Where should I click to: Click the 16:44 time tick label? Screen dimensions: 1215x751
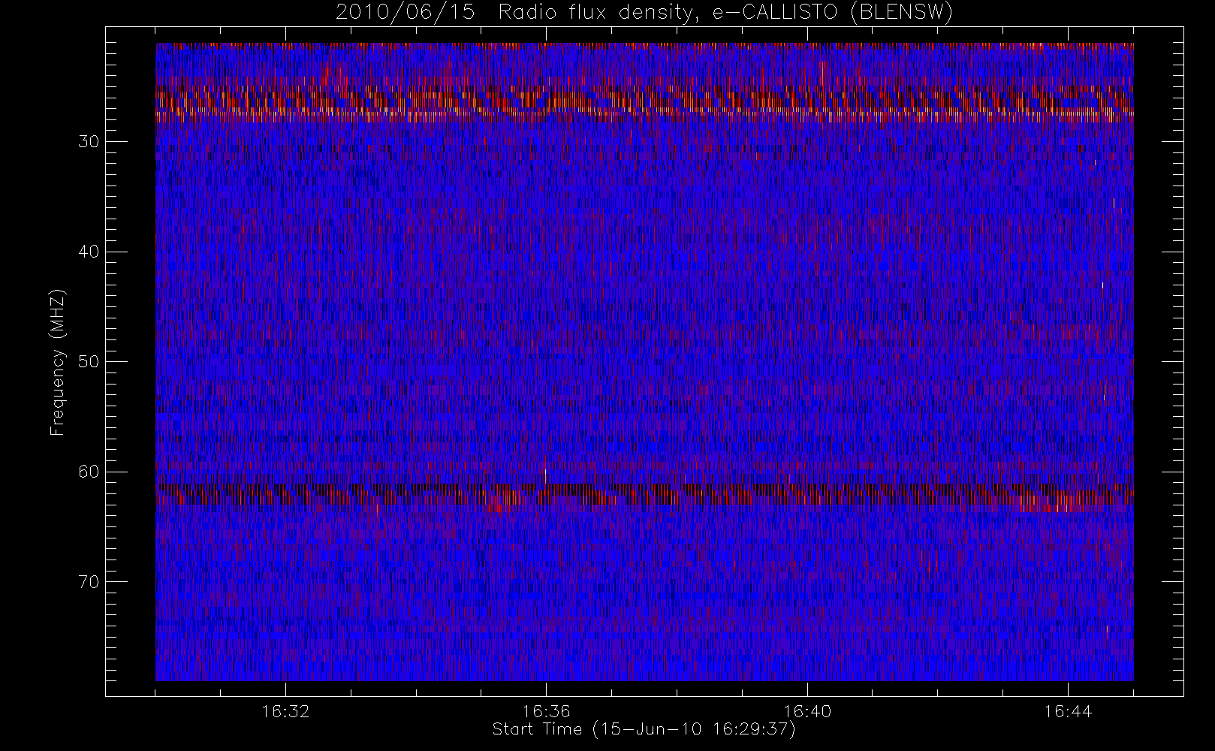pos(1068,711)
